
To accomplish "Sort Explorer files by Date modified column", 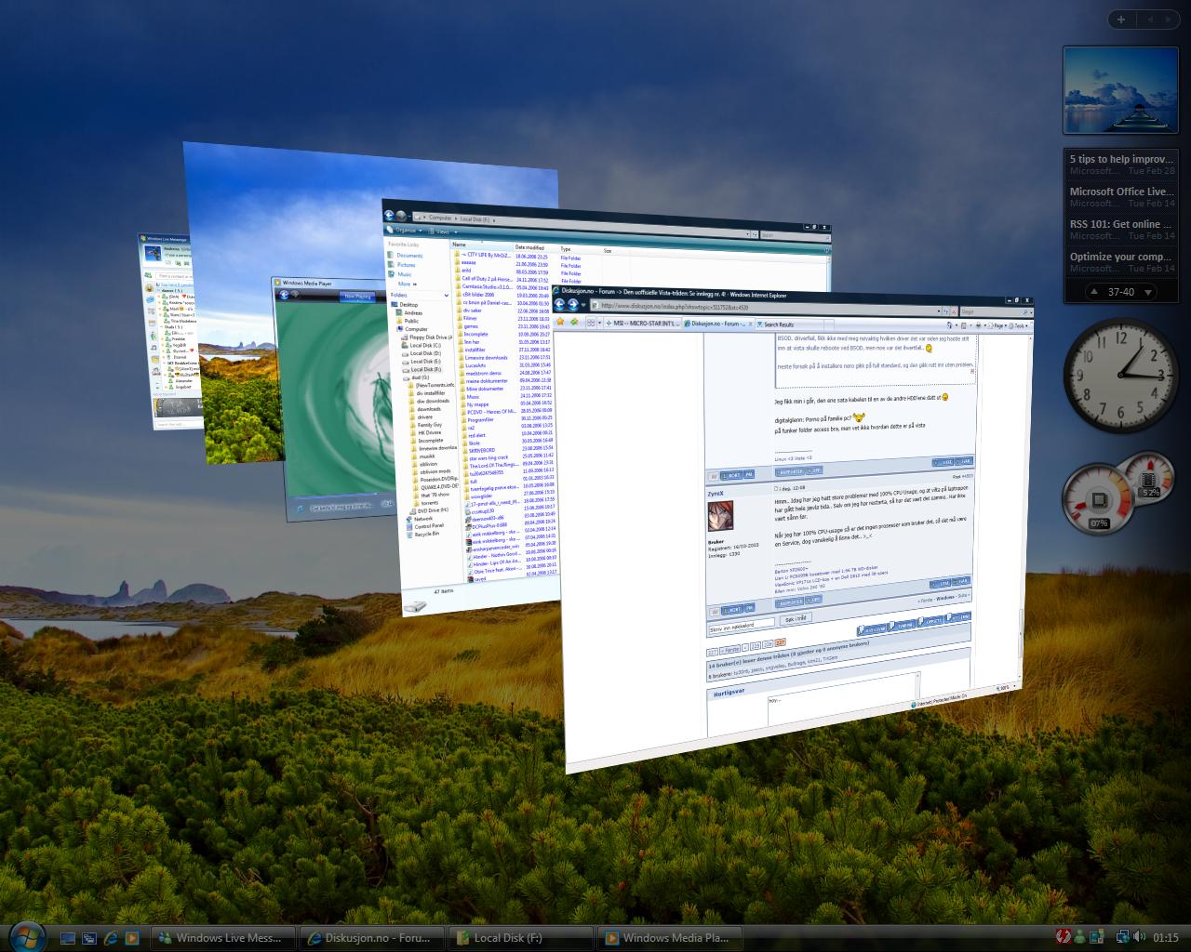I will [536, 248].
